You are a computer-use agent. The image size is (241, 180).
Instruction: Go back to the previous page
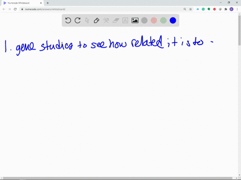(4, 9)
